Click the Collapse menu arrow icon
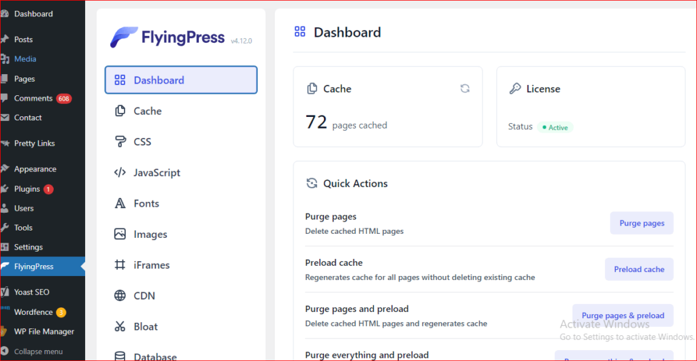The width and height of the screenshot is (697, 361). pyautogui.click(x=5, y=351)
